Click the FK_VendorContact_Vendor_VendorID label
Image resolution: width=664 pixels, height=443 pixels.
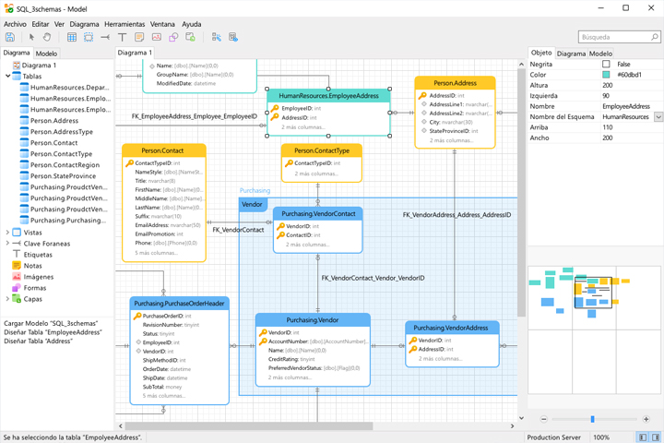click(373, 278)
